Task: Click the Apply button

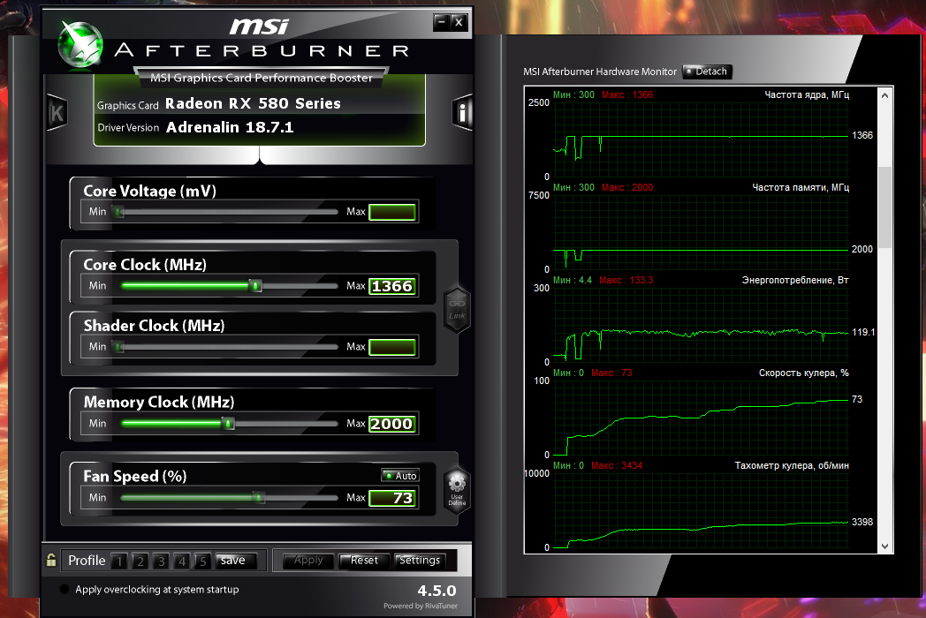Action: click(x=308, y=560)
